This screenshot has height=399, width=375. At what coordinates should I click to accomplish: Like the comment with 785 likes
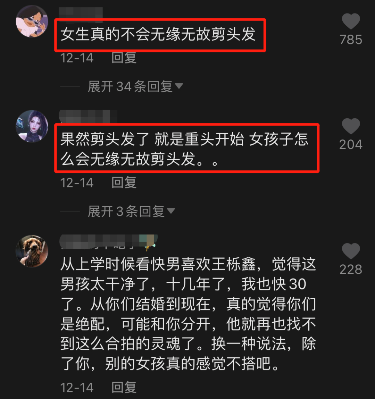coord(351,22)
